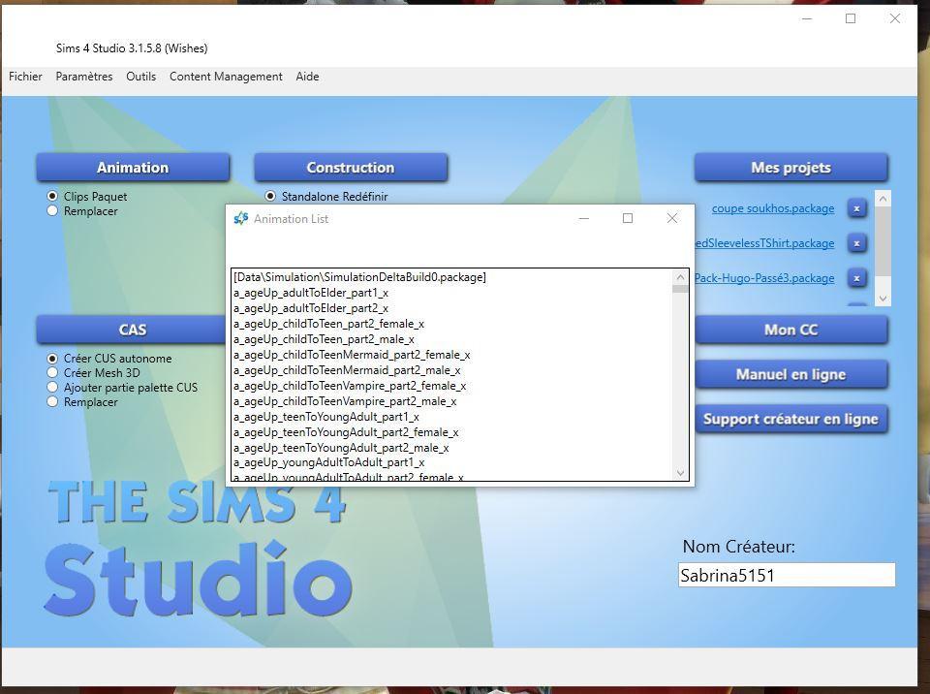Image resolution: width=930 pixels, height=694 pixels.
Task: Select a_ageUp_teenToYoungAdult_part2_female_x
Action: click(452, 432)
